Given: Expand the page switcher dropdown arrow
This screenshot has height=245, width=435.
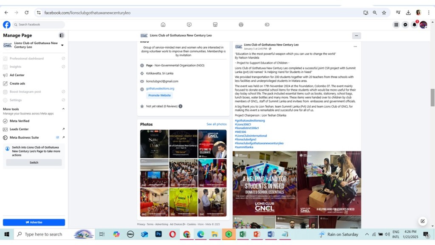Looking at the screenshot, I should coord(62,45).
